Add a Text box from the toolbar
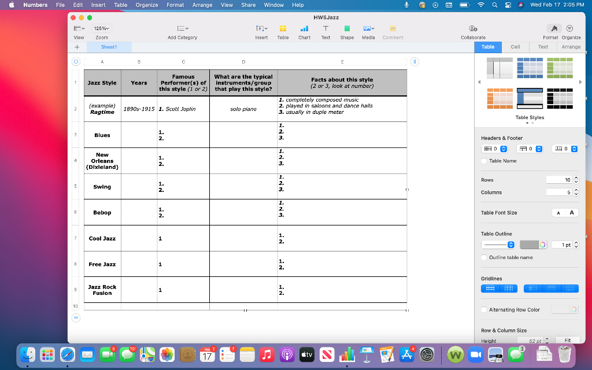Image resolution: width=592 pixels, height=370 pixels. pyautogui.click(x=325, y=28)
